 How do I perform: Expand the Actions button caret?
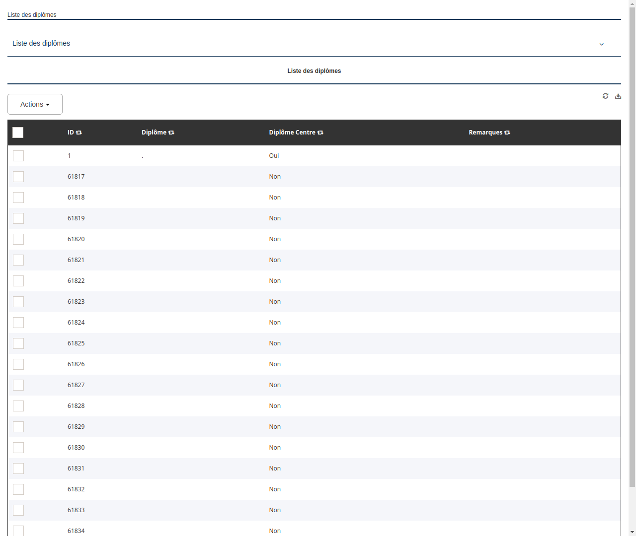48,105
